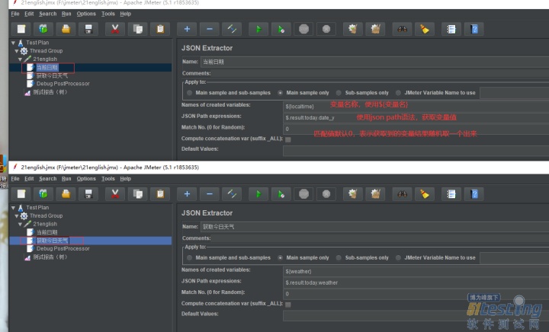Image resolution: width=549 pixels, height=332 pixels.
Task: Click Expand All plus icon in upper toolbar
Action: pyautogui.click(x=187, y=29)
